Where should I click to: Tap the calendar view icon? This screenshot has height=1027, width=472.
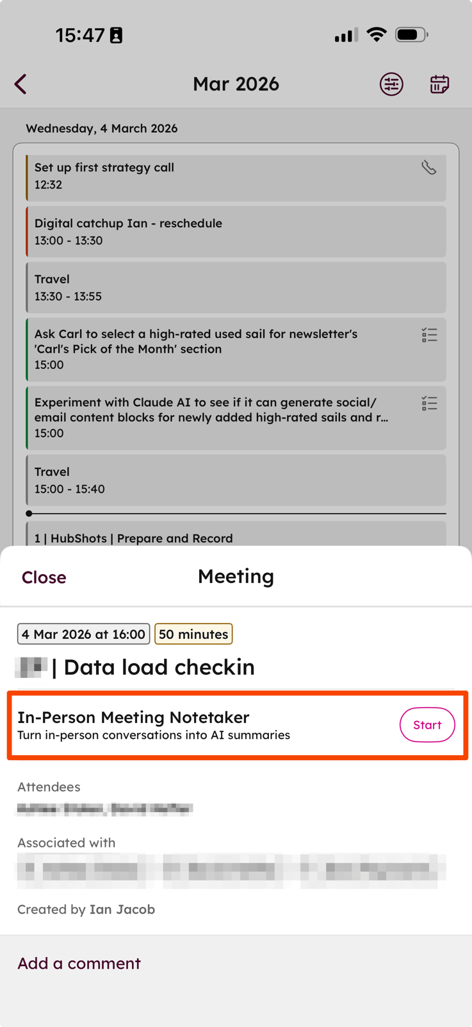coord(439,84)
